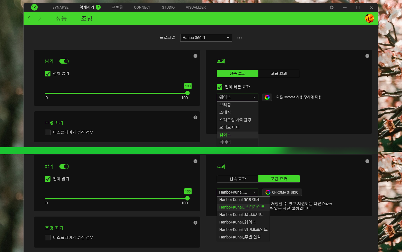Select highlighted 웨이브 option in list
This screenshot has width=402, height=252.
pos(238,135)
